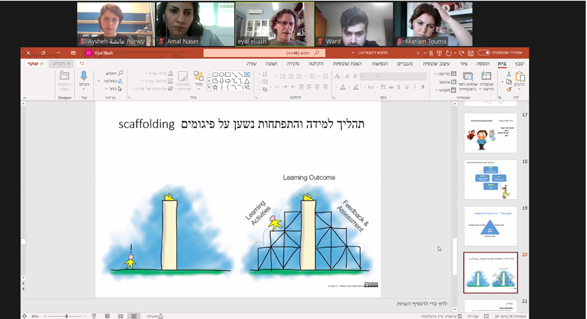Open the Insert (הוספה) ribbon tab

[482, 64]
